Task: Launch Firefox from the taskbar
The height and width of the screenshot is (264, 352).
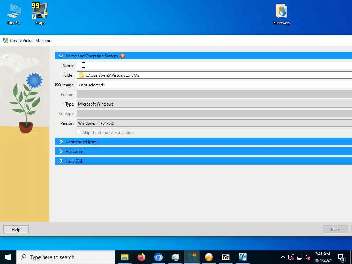Action: click(x=141, y=257)
